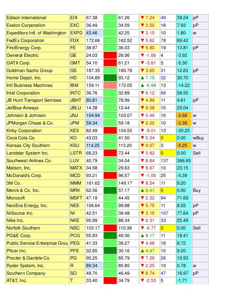Select 'Goldman Sachs Group' company cell
This screenshot has height=299, width=231.
point(37,70)
